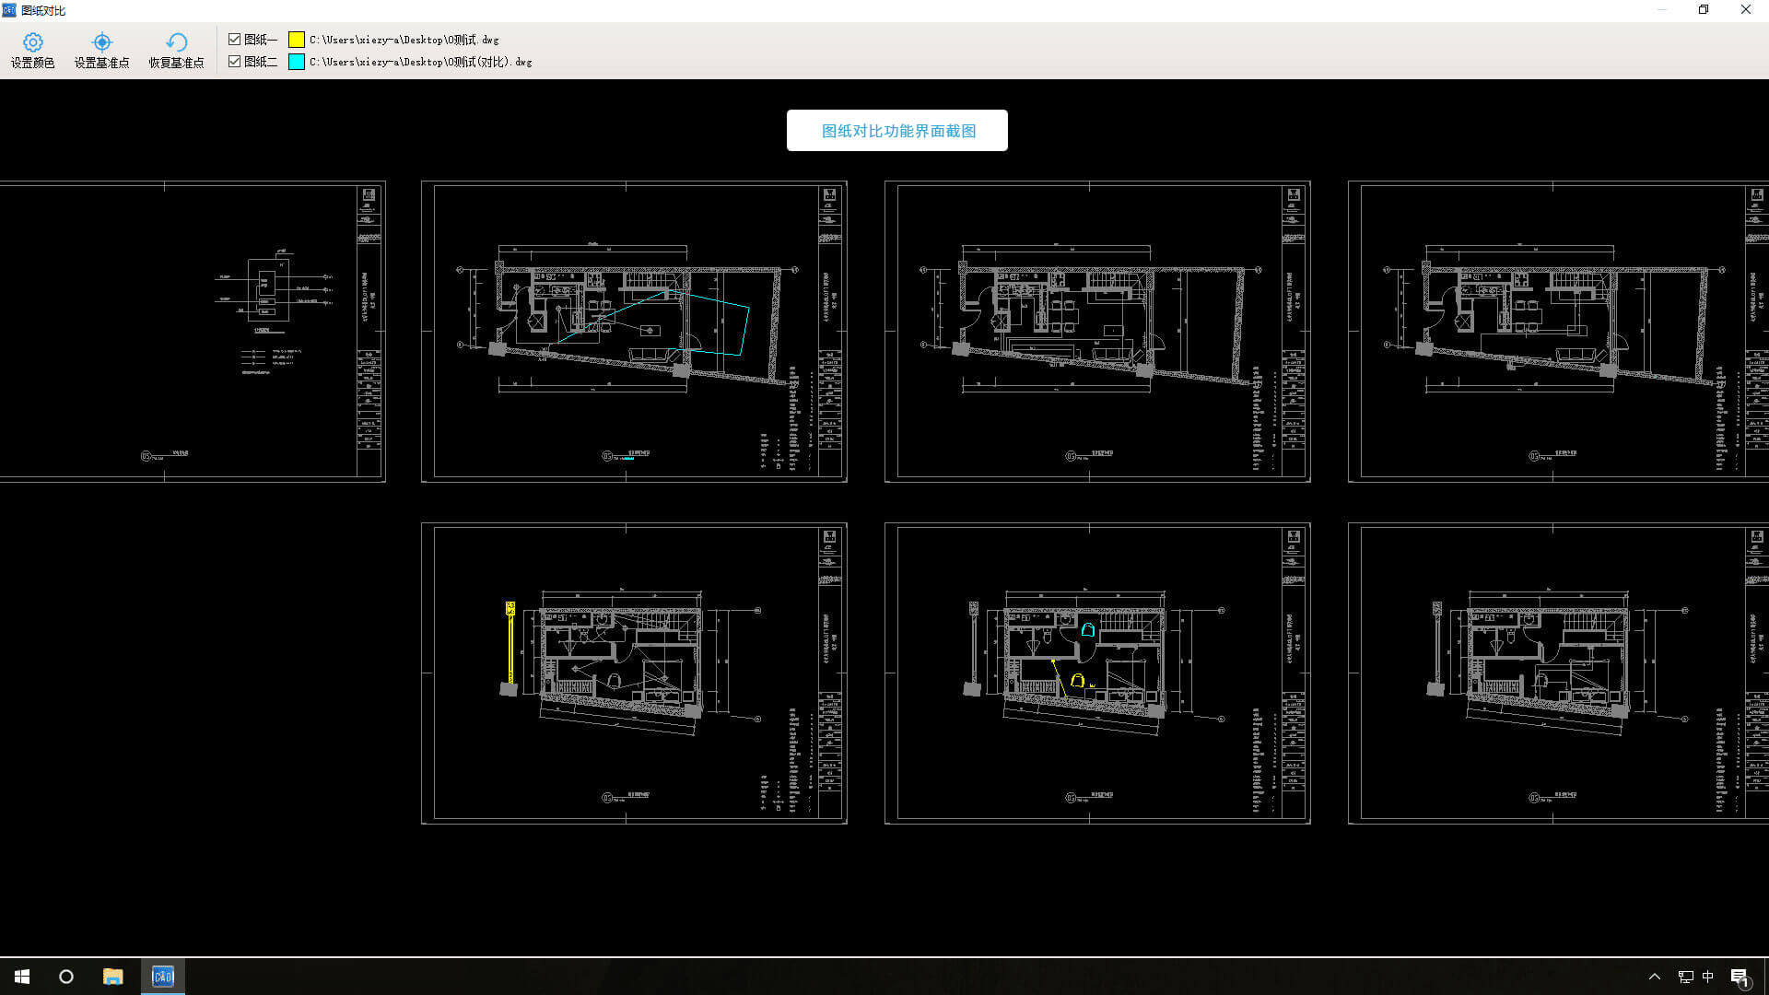Open the Windows Start menu
The width and height of the screenshot is (1769, 995).
[22, 977]
